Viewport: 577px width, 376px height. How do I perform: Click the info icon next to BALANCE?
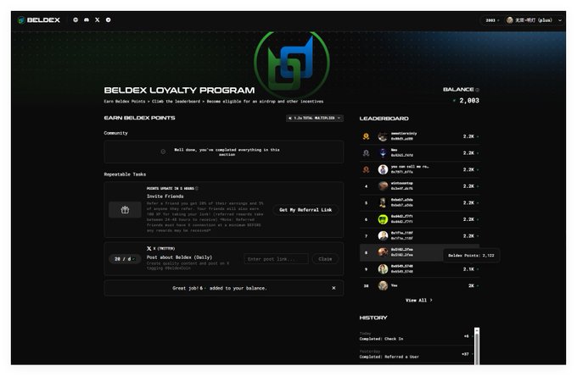477,90
